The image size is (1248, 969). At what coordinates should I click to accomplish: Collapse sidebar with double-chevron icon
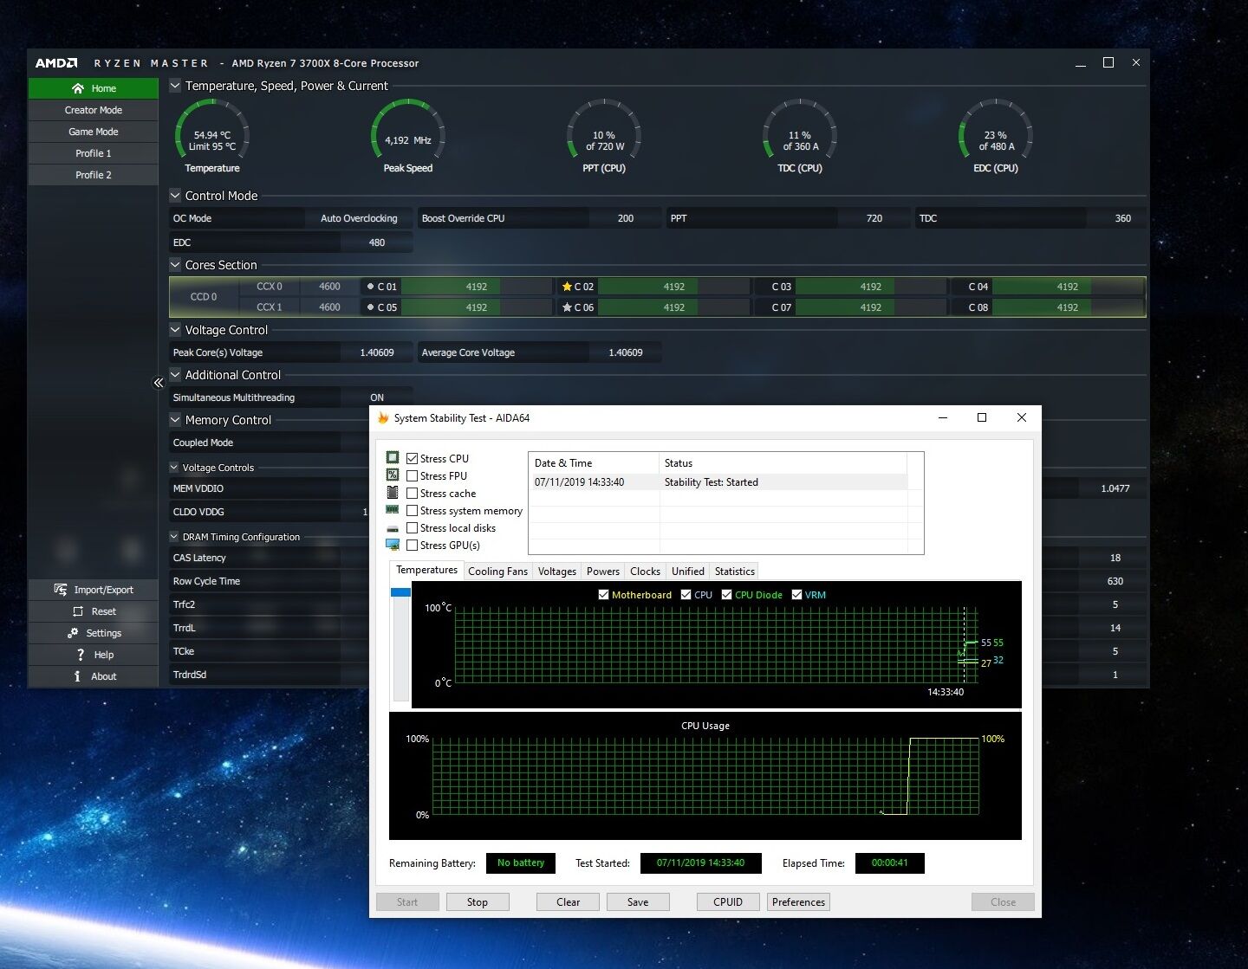(159, 382)
